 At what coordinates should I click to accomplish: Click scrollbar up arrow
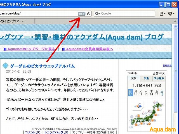click(x=175, y=27)
